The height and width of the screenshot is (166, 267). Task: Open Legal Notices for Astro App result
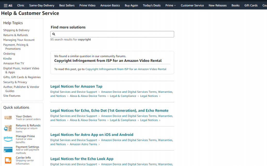(x=92, y=135)
